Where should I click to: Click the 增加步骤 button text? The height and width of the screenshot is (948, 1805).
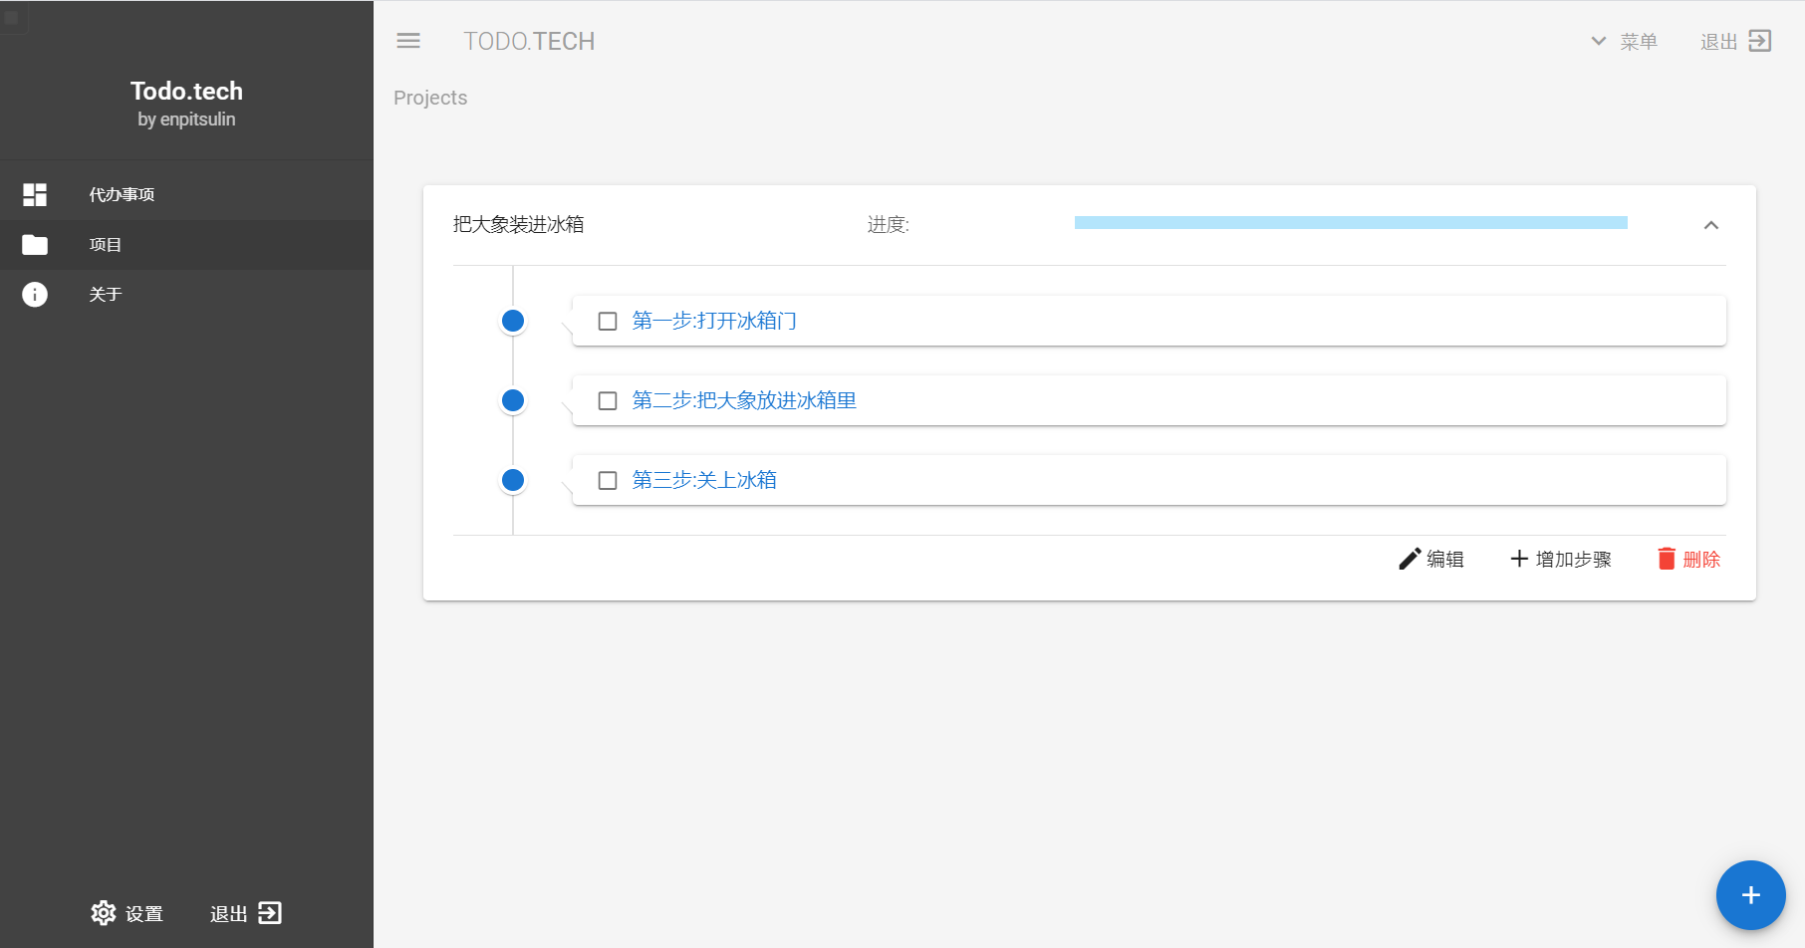1574,560
